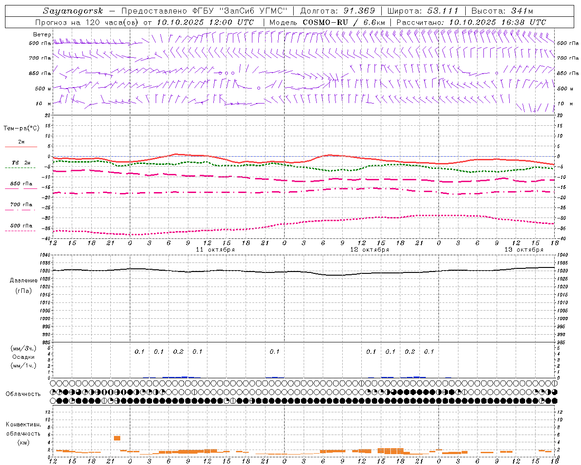Click the Td 2м dew point legend entry
Image resolution: width=581 pixels, height=465 pixels.
point(21,163)
